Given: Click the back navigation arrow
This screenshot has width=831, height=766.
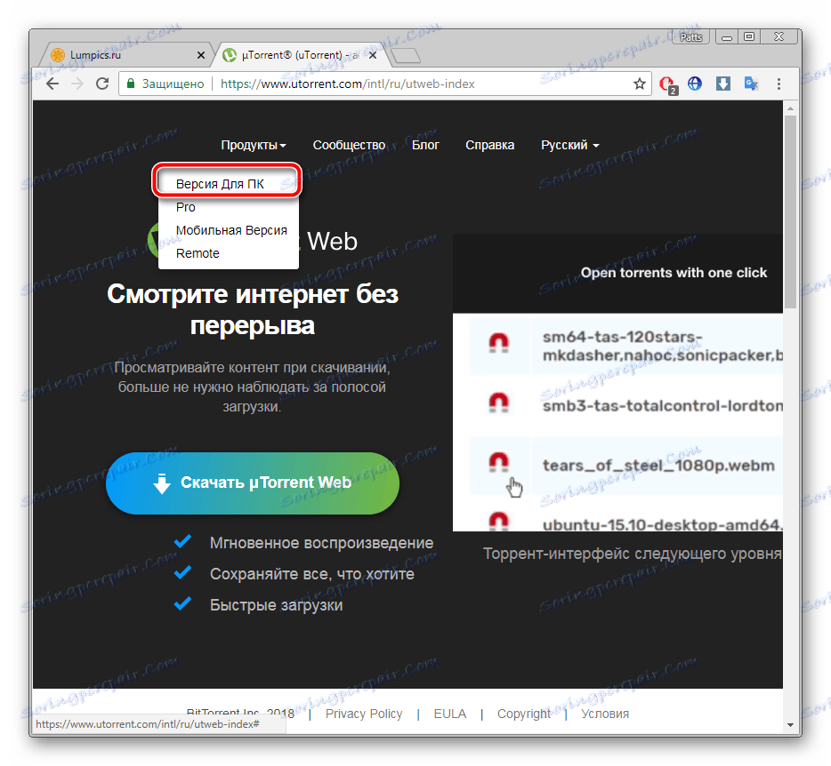Looking at the screenshot, I should click(x=52, y=83).
